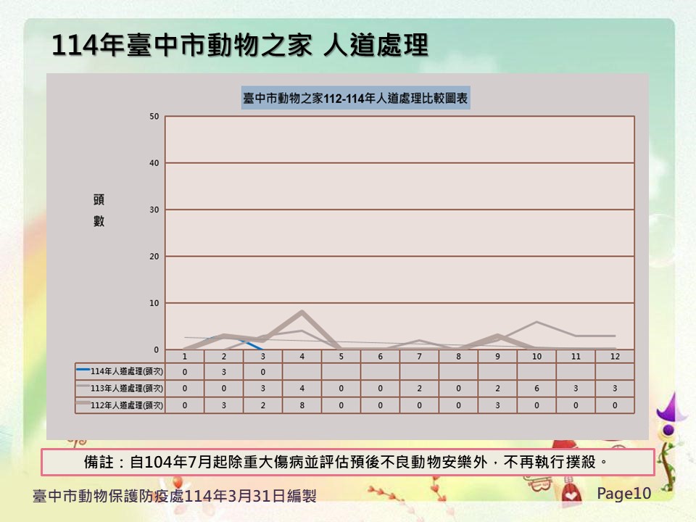Click the empty 114年 cell for month 4

302,372
